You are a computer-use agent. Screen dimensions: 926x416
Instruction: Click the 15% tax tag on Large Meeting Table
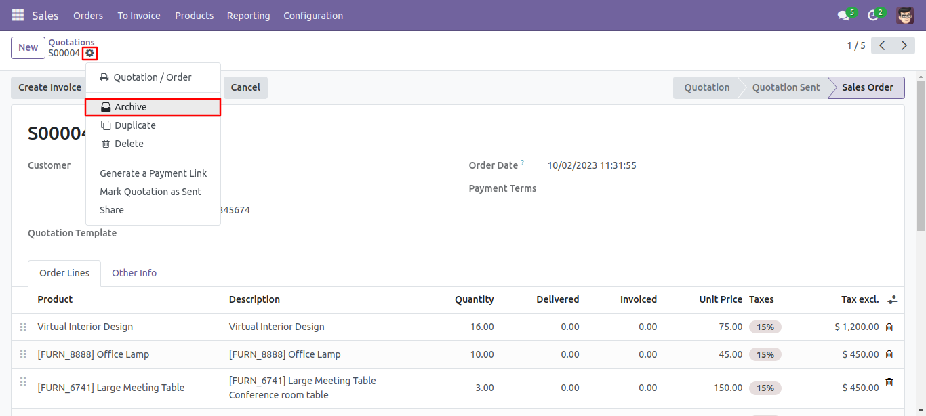click(765, 388)
